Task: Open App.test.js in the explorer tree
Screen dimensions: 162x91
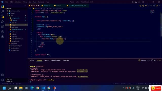Action: tap(16, 27)
